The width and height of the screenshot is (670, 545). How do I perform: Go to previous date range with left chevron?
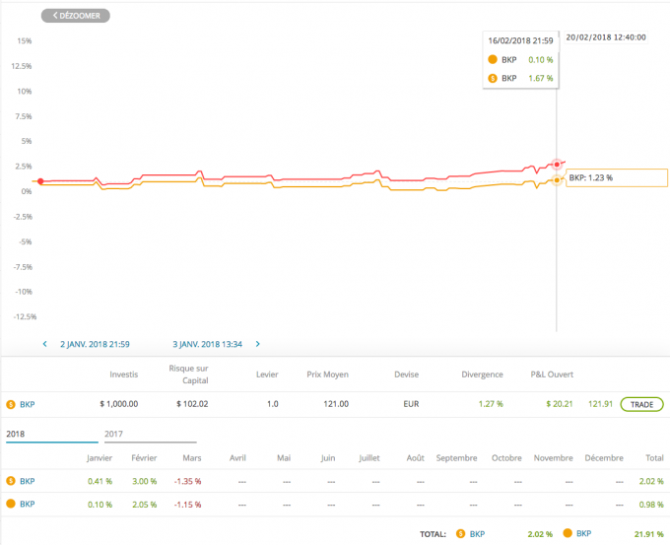coord(45,344)
